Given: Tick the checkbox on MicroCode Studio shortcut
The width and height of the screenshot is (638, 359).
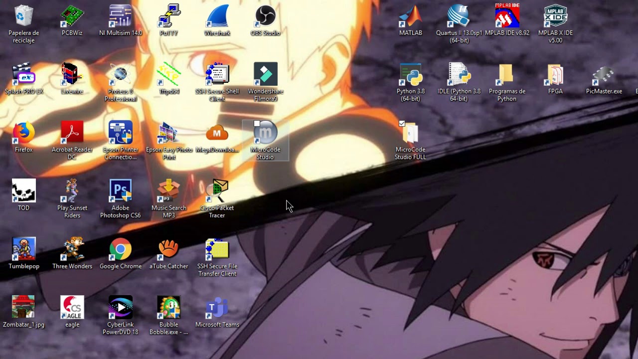Looking at the screenshot, I should click(x=257, y=124).
